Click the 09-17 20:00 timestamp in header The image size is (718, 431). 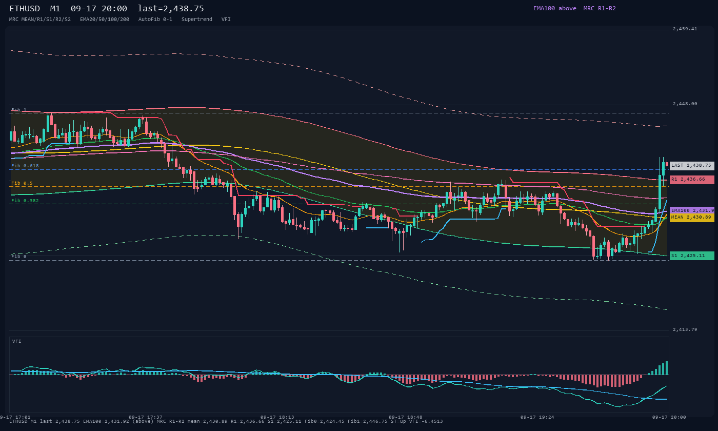pyautogui.click(x=99, y=9)
